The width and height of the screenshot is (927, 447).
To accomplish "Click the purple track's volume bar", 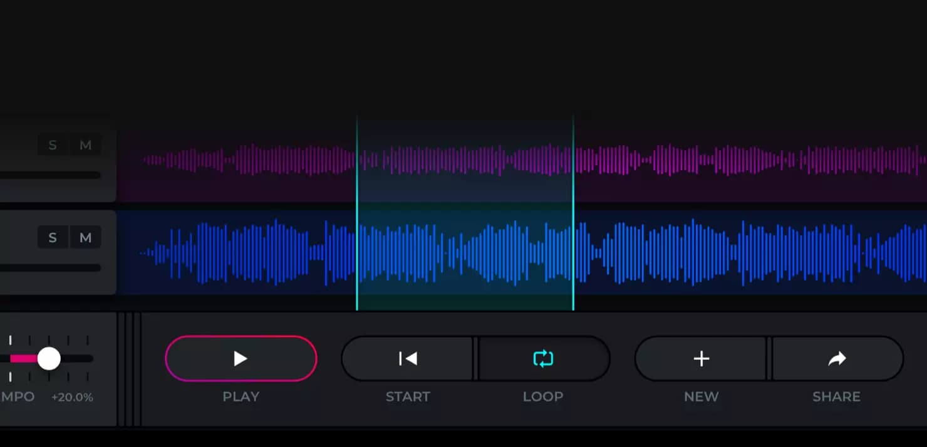I will point(50,175).
